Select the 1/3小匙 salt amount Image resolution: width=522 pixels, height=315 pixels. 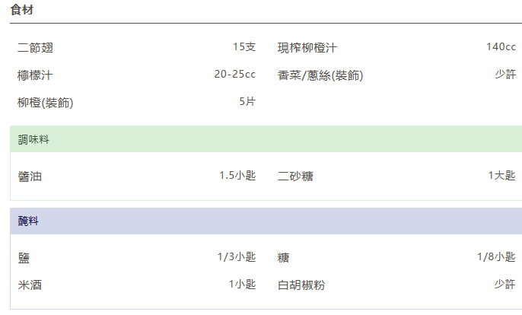tap(236, 257)
